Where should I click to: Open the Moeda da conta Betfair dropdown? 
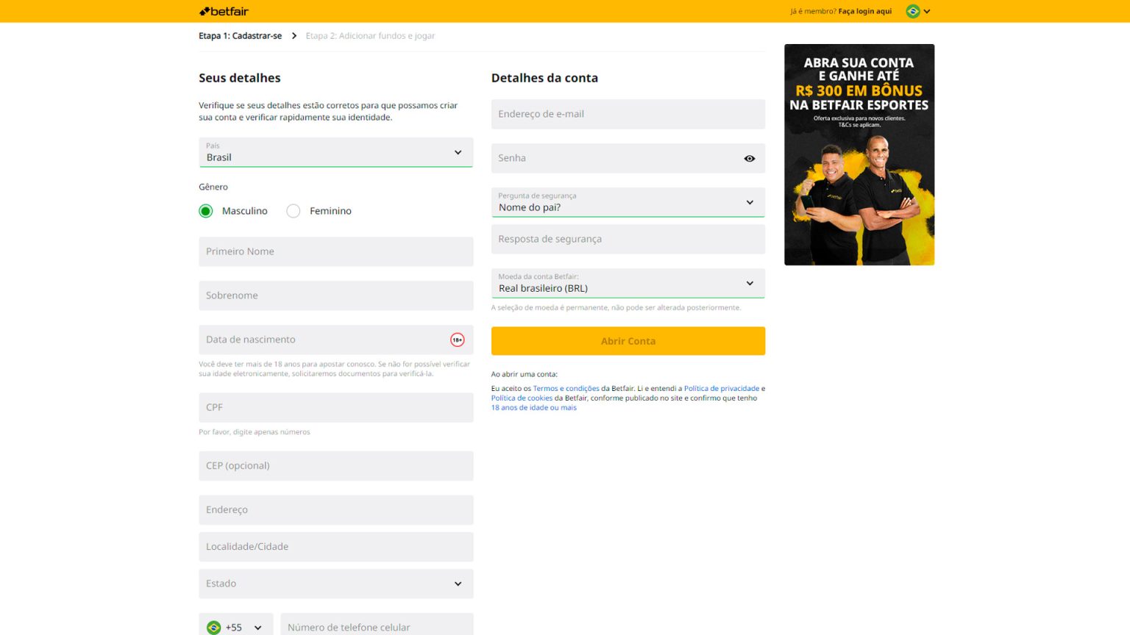(628, 283)
